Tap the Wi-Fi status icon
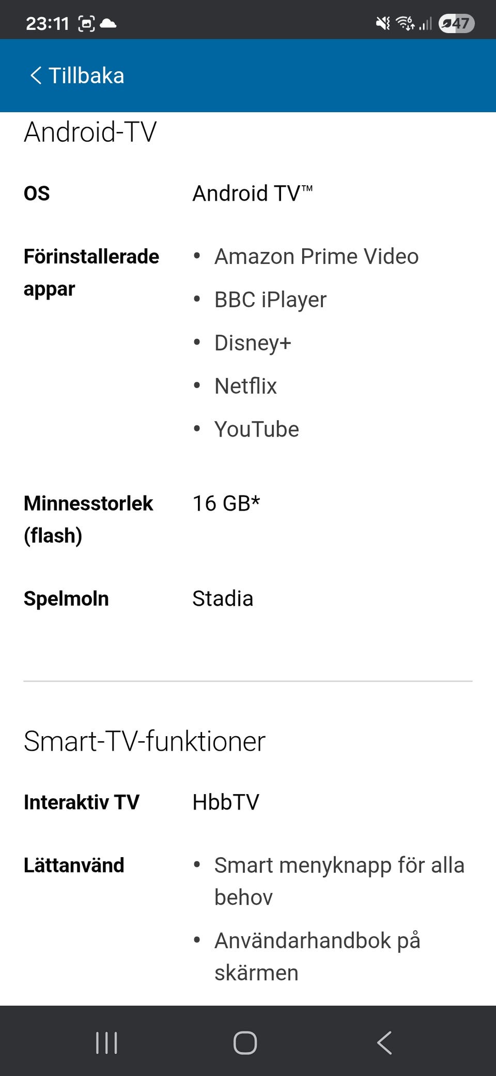Viewport: 496px width, 1076px height. tap(405, 23)
